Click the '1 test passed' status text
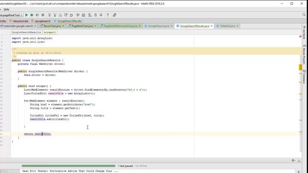The image size is (308, 173). [x=125, y=166]
